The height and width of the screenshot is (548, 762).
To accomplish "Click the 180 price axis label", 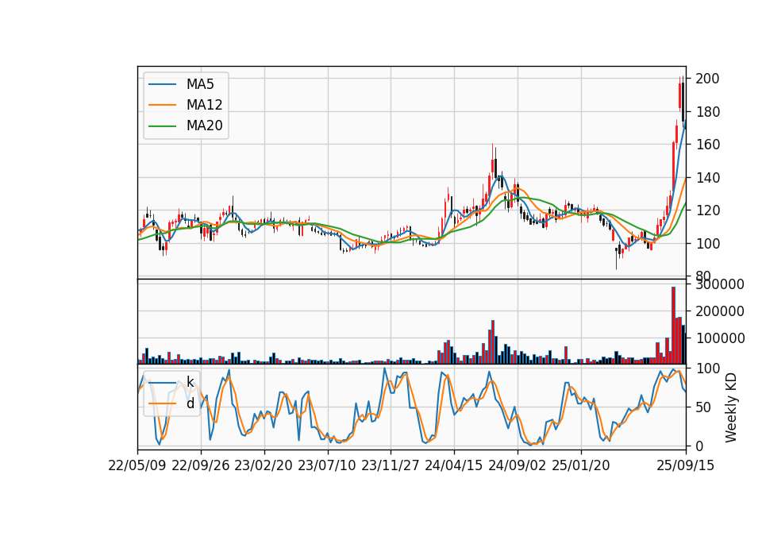I will (x=707, y=112).
